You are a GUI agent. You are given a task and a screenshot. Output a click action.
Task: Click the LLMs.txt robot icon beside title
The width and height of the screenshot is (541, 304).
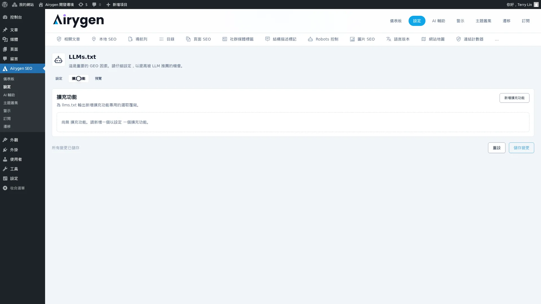[x=59, y=60]
